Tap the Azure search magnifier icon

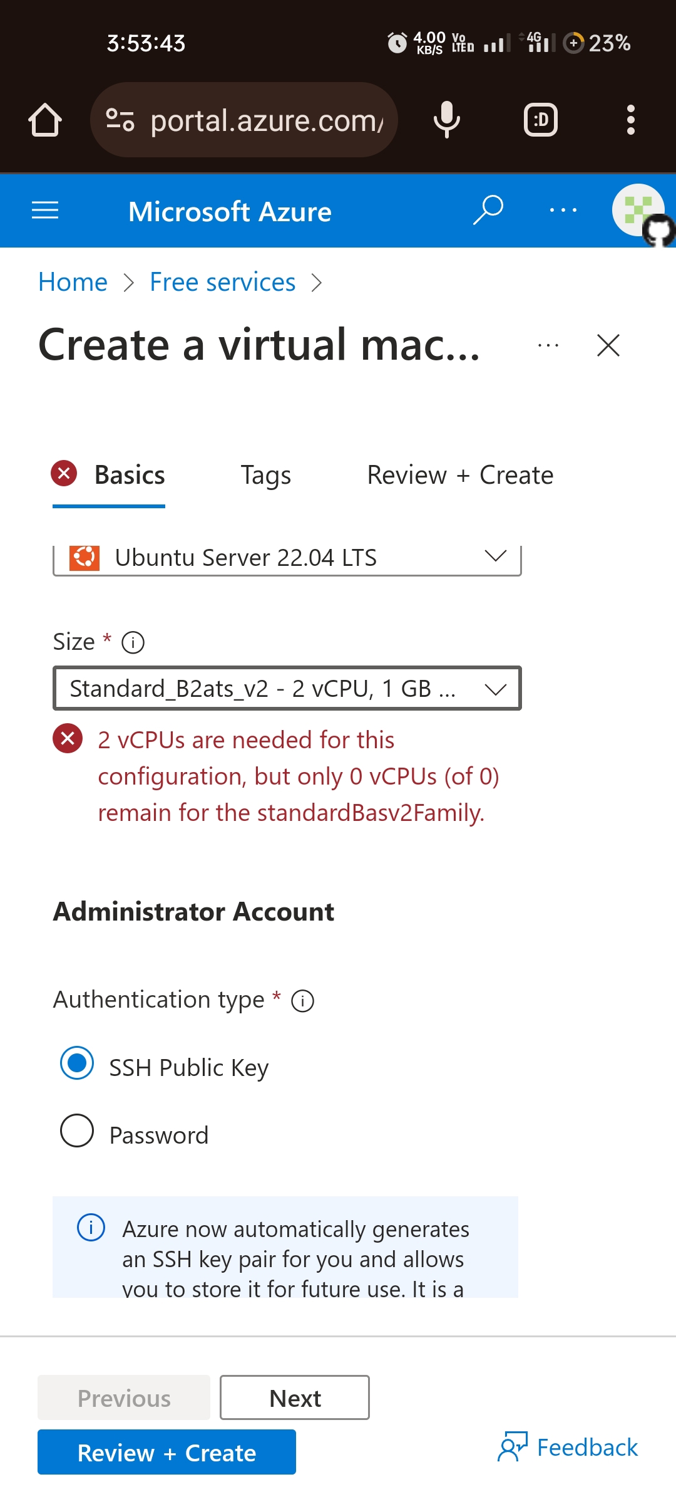[488, 210]
